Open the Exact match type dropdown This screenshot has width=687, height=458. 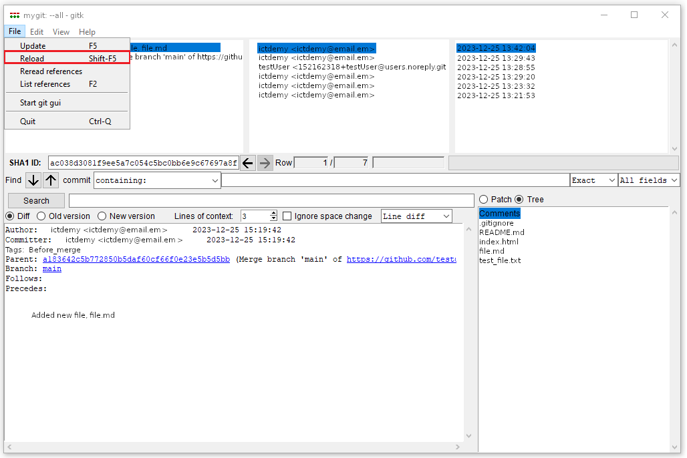pyautogui.click(x=593, y=180)
